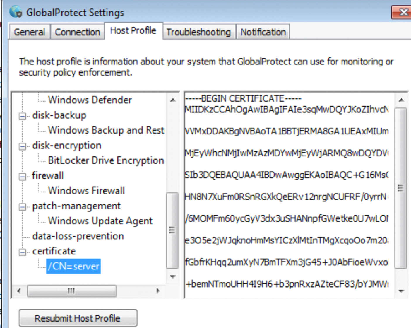
Task: Collapse the patch-management node
Action: [22, 207]
